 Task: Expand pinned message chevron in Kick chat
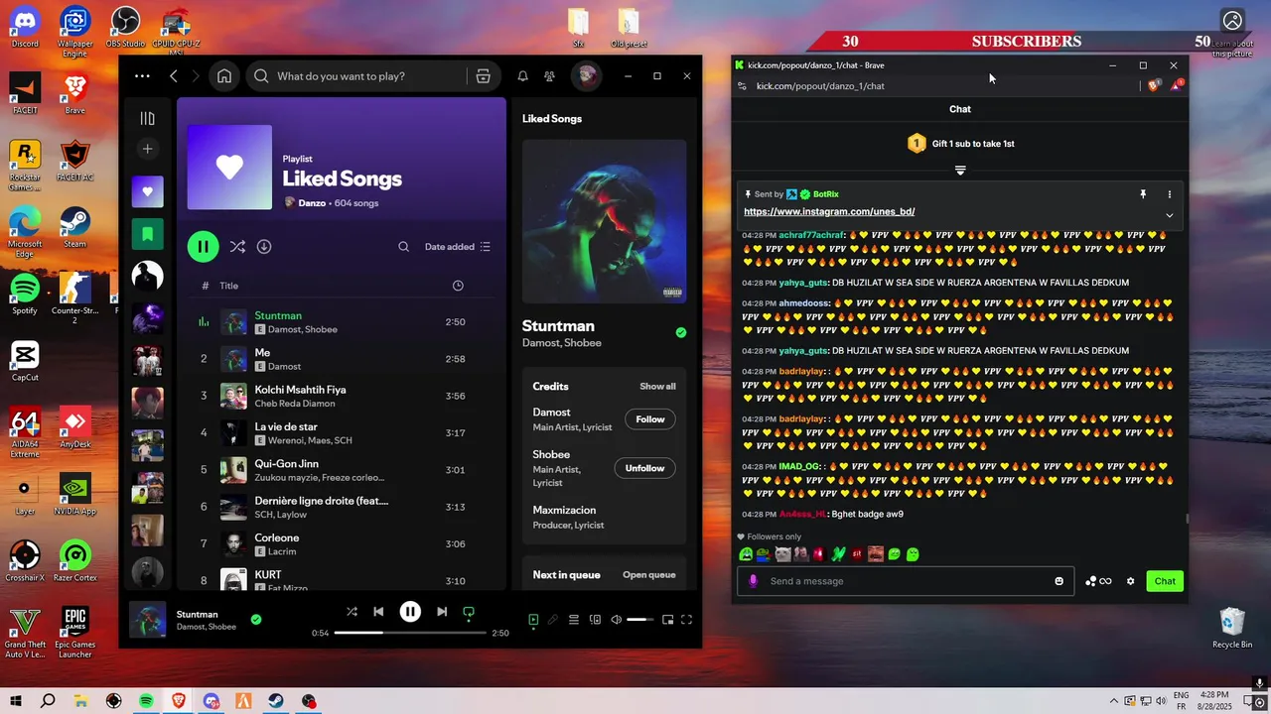pos(1169,215)
